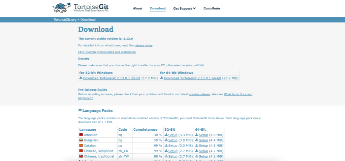The height and width of the screenshot is (161, 345).
Task: Open the Contribute page
Action: (212, 8)
